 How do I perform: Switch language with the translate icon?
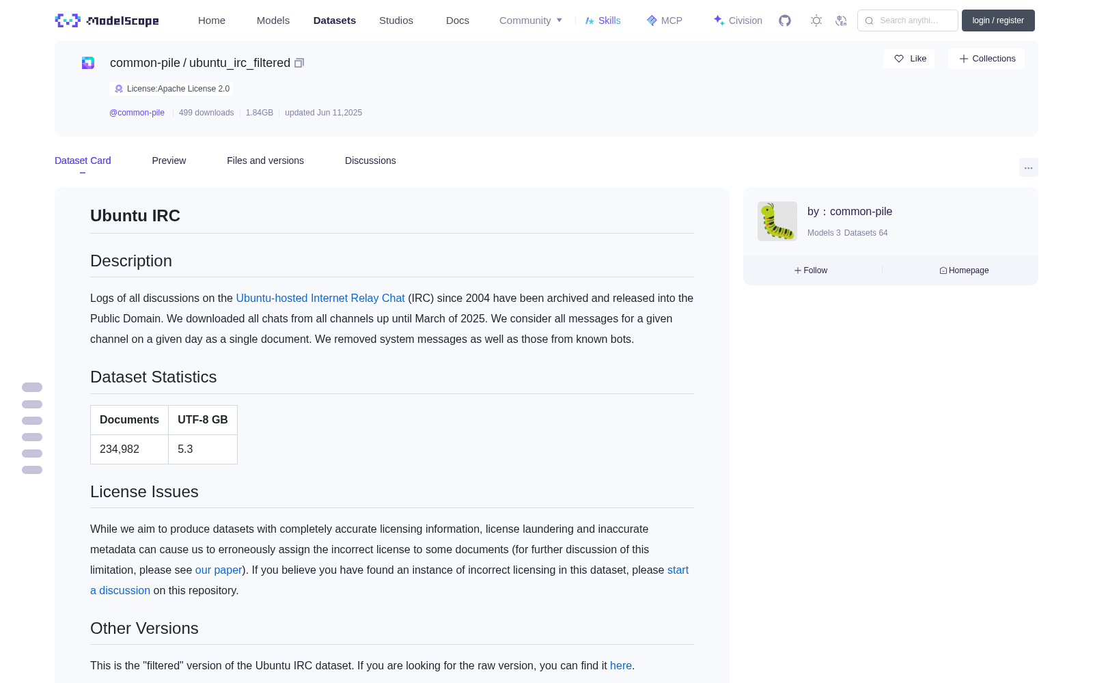tap(841, 20)
